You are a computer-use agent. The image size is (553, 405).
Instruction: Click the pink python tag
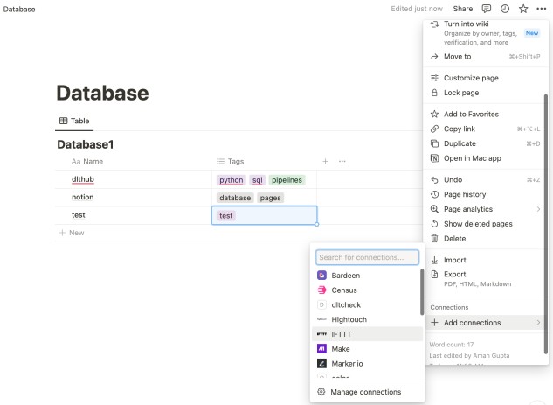pos(232,180)
